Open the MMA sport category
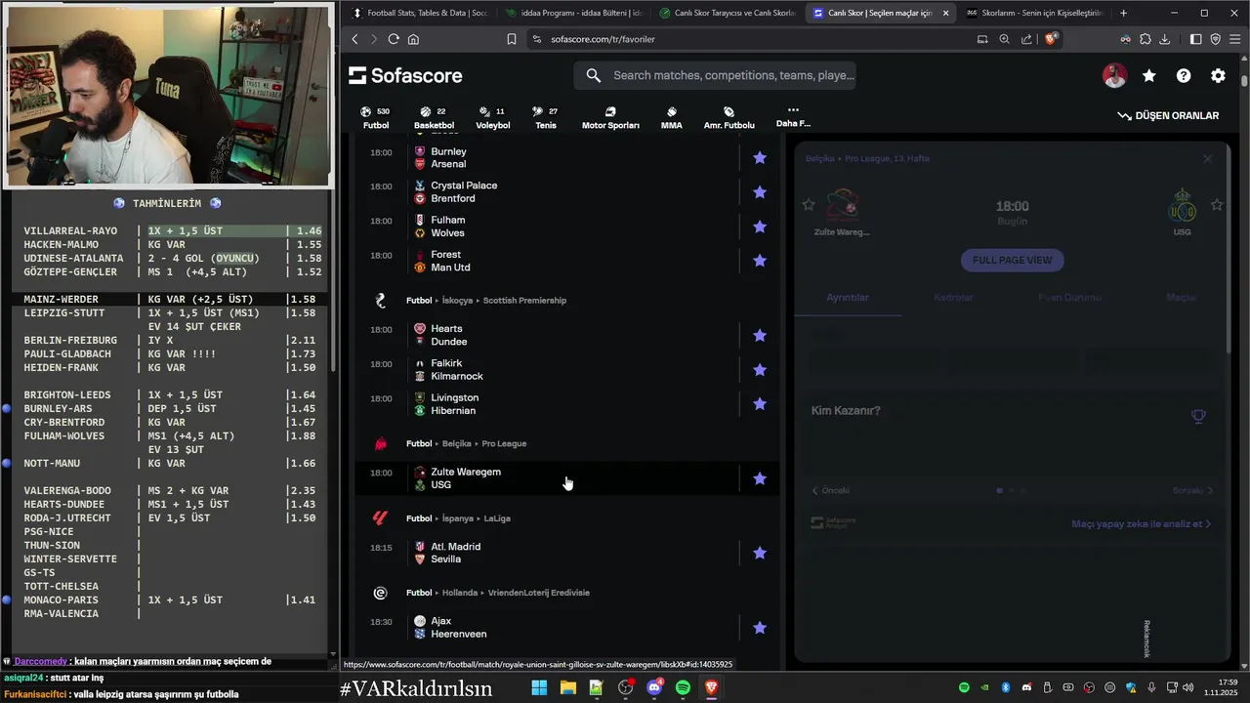The width and height of the screenshot is (1250, 703). [671, 118]
